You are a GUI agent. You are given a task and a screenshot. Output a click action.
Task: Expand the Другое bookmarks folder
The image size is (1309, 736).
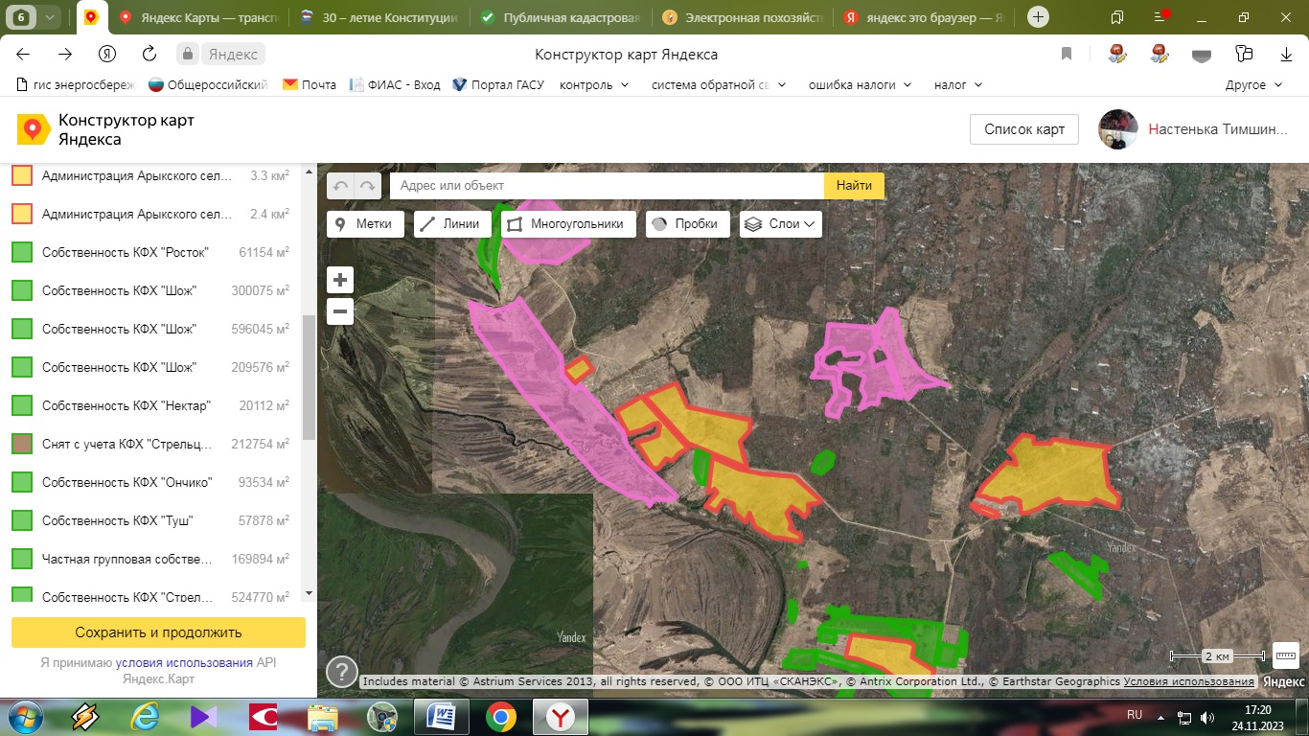point(1253,84)
